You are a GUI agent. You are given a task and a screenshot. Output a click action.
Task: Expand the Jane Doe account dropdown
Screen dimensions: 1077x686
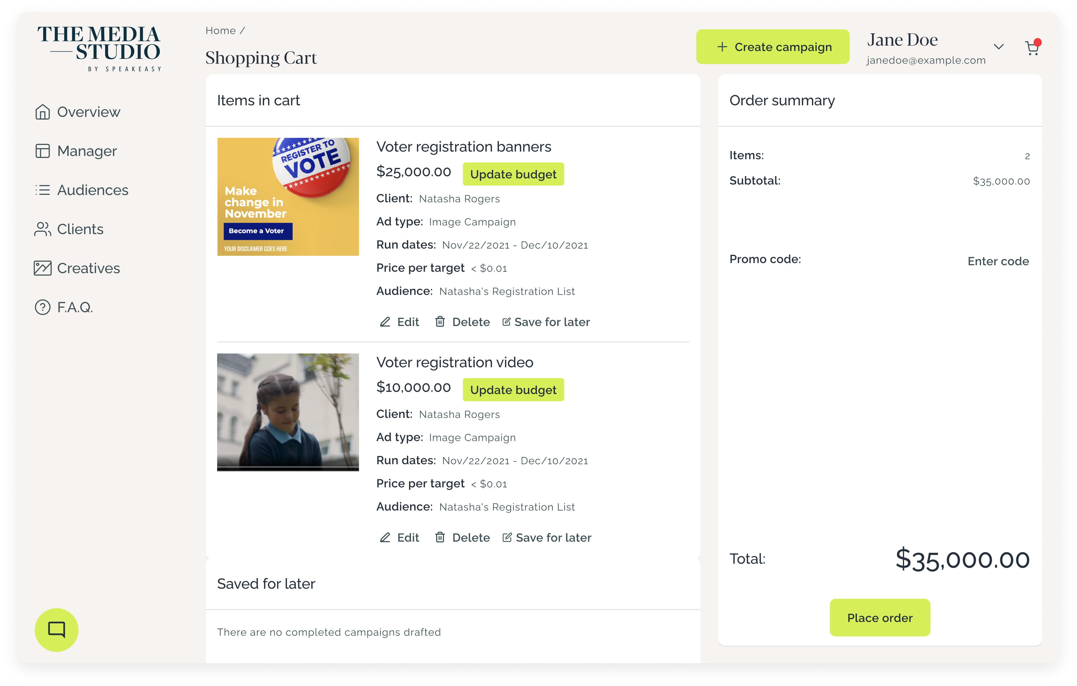998,47
